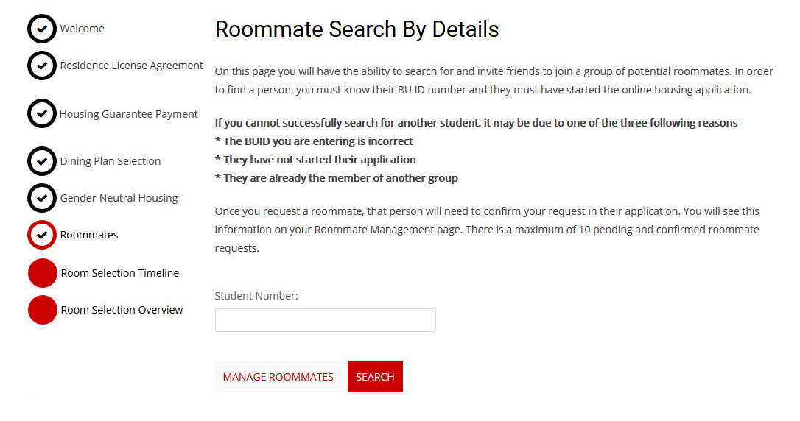
Task: Select the Roommates step label
Action: (88, 235)
